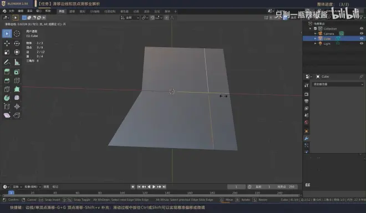The width and height of the screenshot is (366, 213).
Task: Hide the Light object
Action: pos(362,43)
